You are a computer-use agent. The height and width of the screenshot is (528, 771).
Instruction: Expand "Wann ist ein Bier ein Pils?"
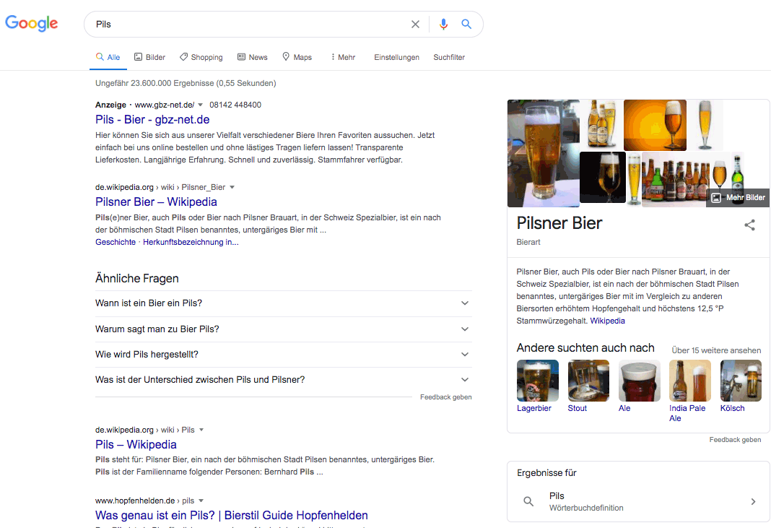click(x=283, y=303)
